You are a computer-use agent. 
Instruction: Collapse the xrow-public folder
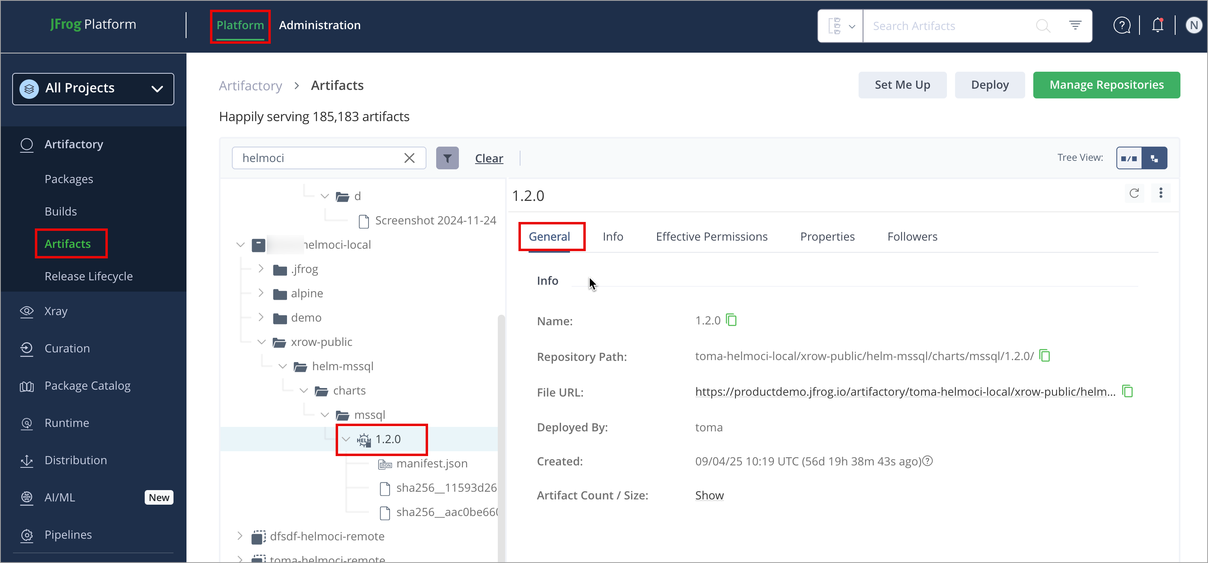click(261, 342)
